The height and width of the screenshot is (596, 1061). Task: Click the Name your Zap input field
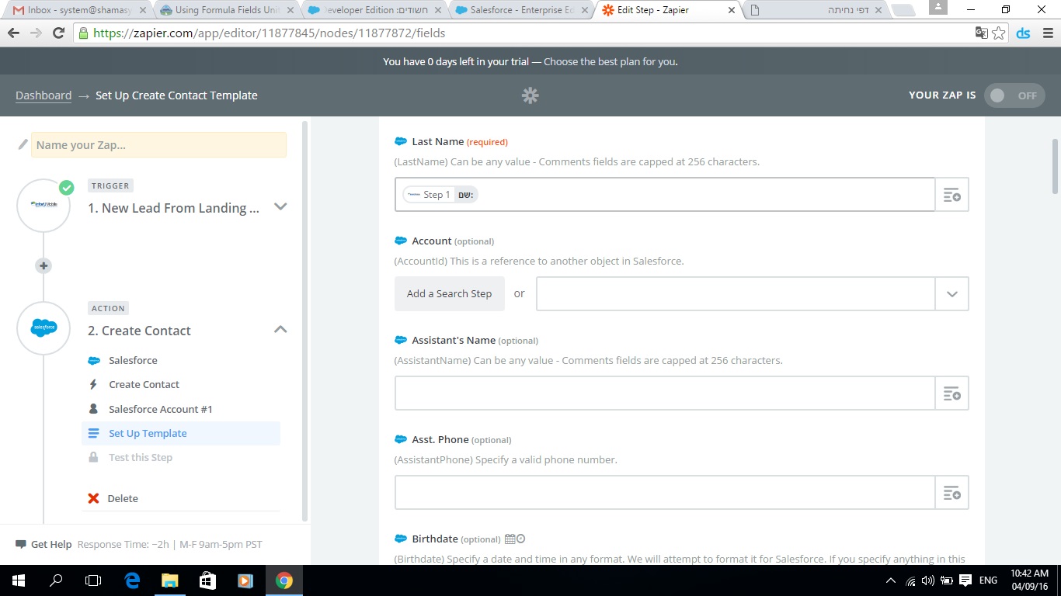pyautogui.click(x=158, y=145)
